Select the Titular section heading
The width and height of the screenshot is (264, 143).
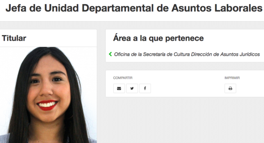coord(14,38)
